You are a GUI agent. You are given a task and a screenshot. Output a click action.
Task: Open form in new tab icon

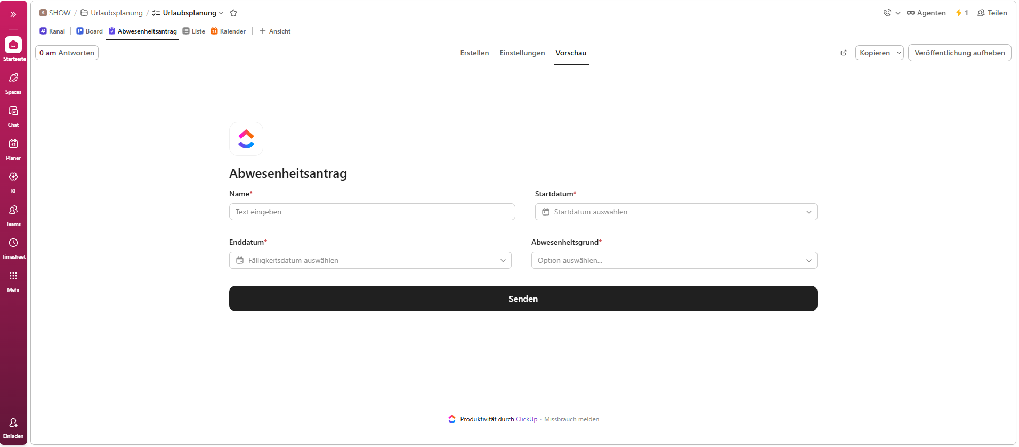pos(844,53)
